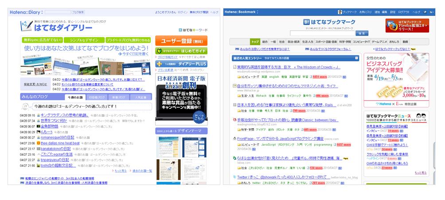Click the ブログ検索 button in Diary header
The height and width of the screenshot is (200, 445).
[78, 12]
